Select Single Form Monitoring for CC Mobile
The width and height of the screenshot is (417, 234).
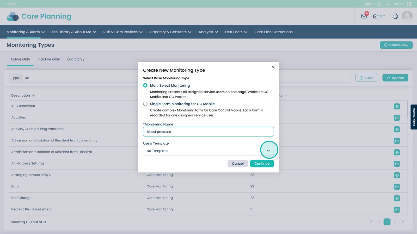tap(145, 104)
